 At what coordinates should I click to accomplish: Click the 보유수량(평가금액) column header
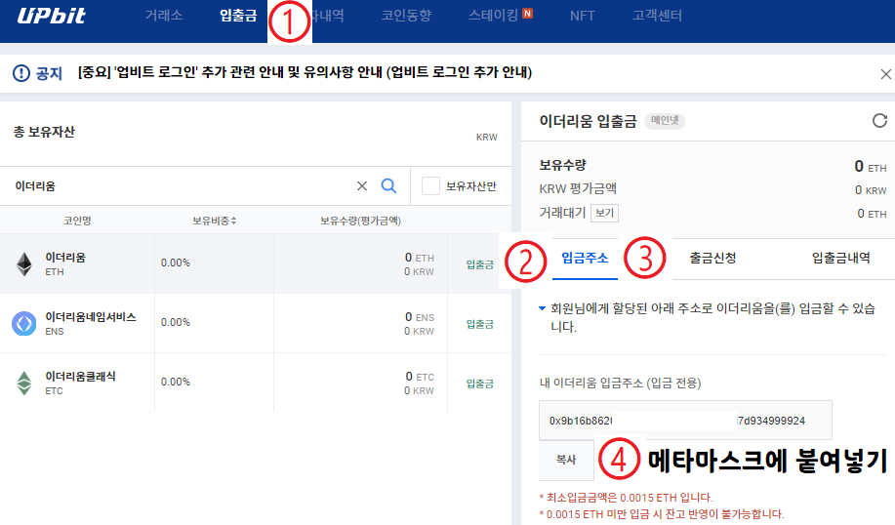tap(360, 221)
